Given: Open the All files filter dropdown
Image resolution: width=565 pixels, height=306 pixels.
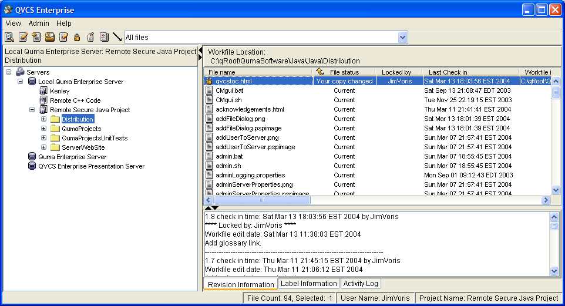Looking at the screenshot, I should tap(402, 37).
